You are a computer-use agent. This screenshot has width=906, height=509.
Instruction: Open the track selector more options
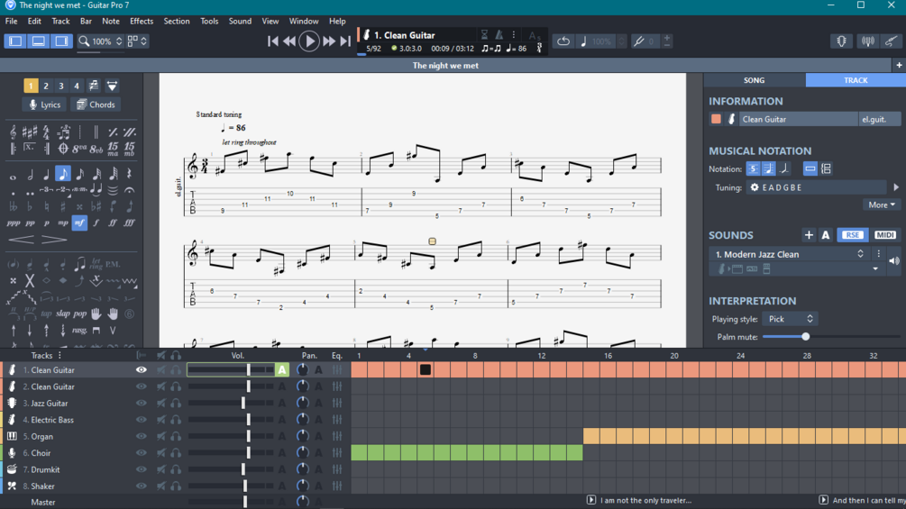pos(514,35)
